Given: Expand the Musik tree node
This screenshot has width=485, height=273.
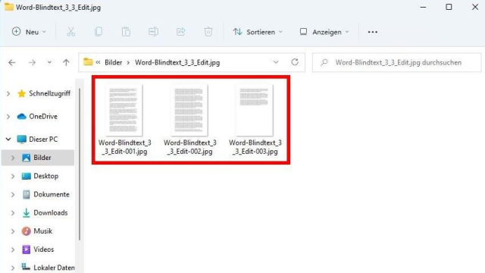Looking at the screenshot, I should point(13,231).
